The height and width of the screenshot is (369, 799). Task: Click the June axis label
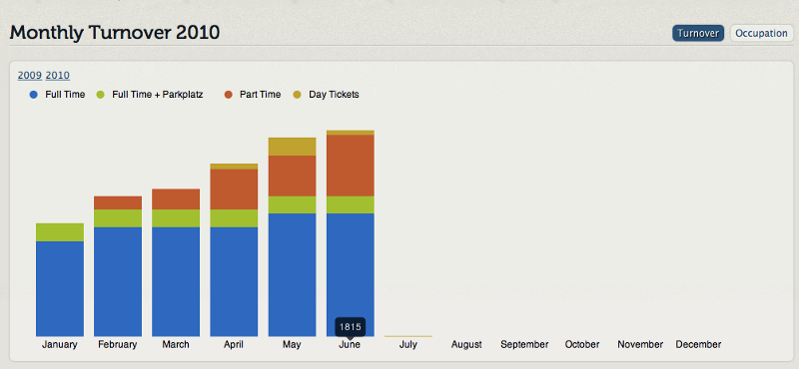coord(350,345)
